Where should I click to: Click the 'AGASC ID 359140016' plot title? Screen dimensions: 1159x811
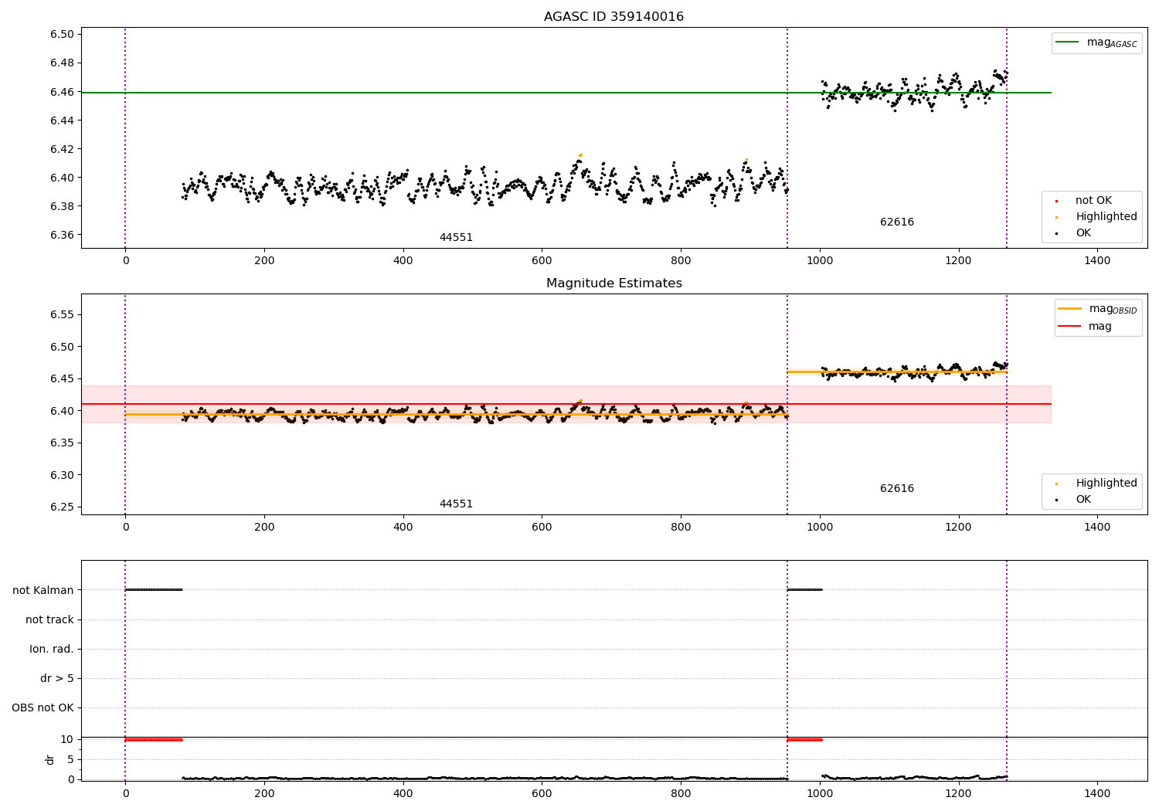(x=613, y=17)
